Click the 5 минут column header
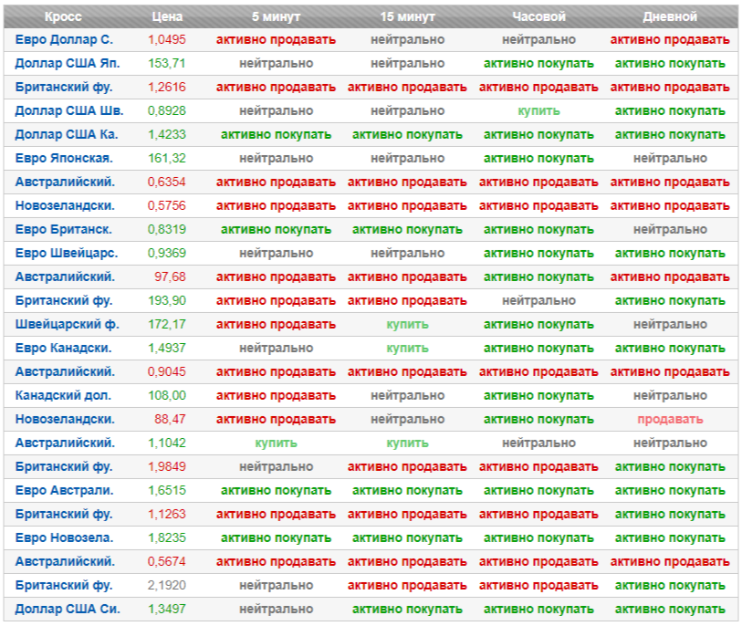The image size is (742, 626). tap(276, 16)
